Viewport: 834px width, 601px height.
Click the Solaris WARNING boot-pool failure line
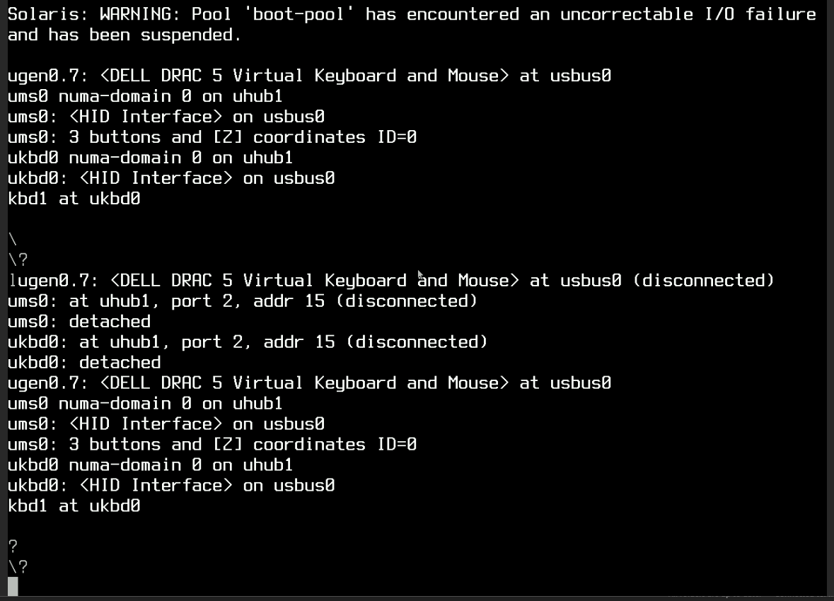(412, 14)
